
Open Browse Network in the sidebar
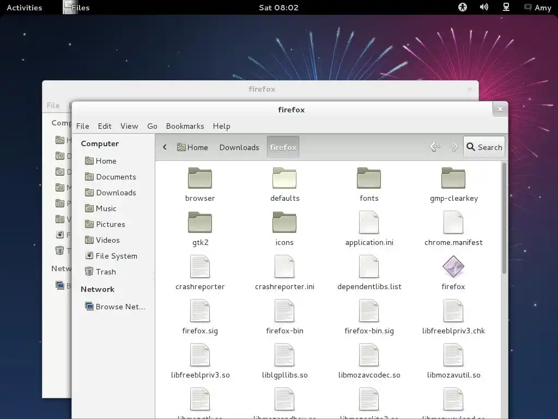pyautogui.click(x=115, y=307)
